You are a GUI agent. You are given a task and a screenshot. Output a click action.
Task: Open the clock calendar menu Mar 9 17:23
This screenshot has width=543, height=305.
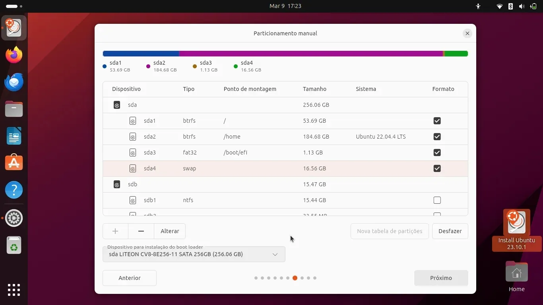[x=285, y=6]
